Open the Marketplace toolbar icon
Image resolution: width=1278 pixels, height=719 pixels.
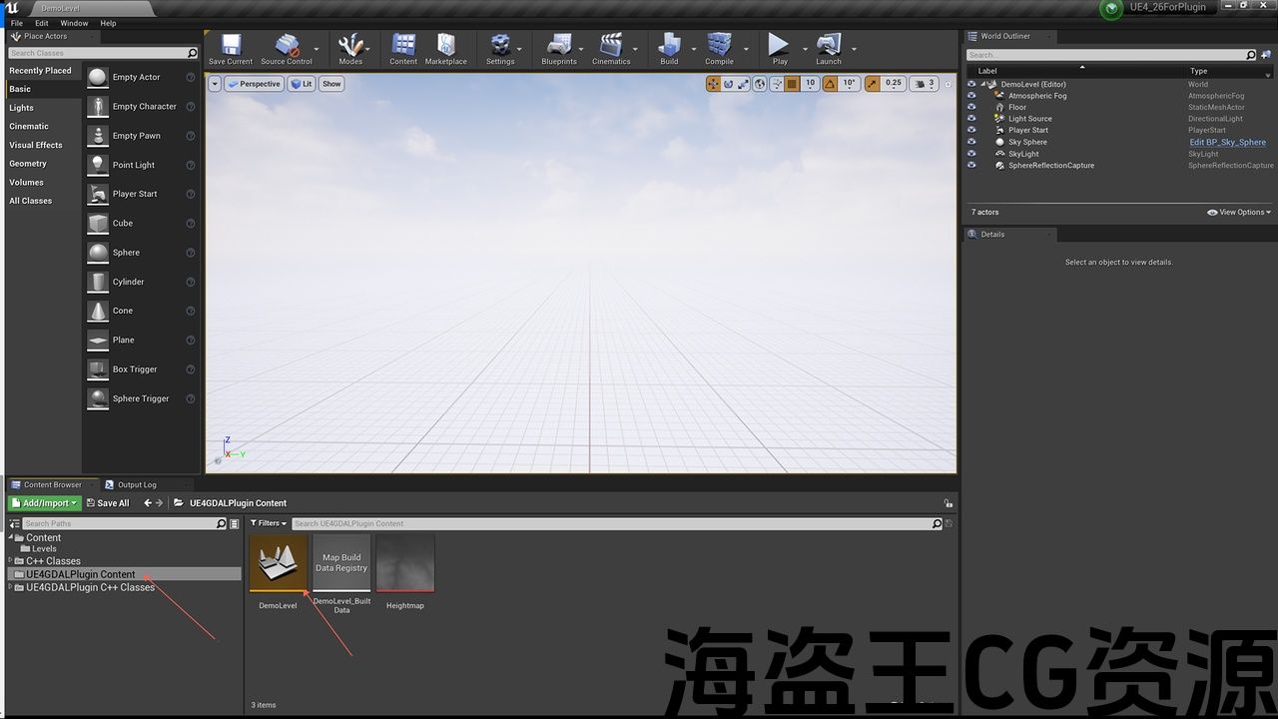pyautogui.click(x=445, y=47)
